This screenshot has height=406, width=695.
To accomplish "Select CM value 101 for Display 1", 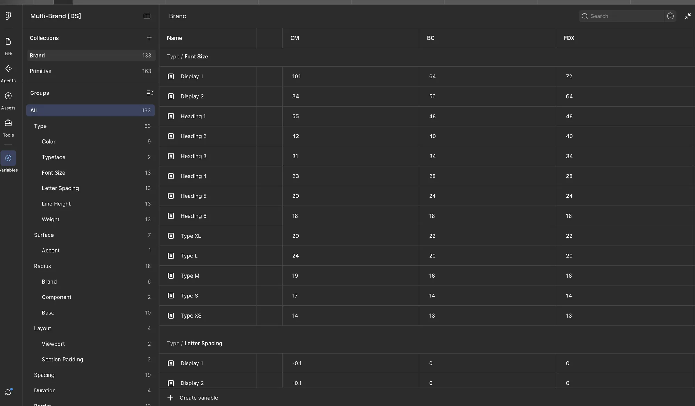I will (351, 76).
